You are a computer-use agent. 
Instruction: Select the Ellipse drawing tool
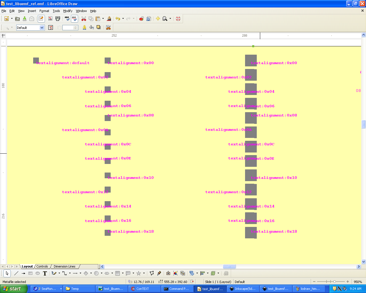coord(37,273)
